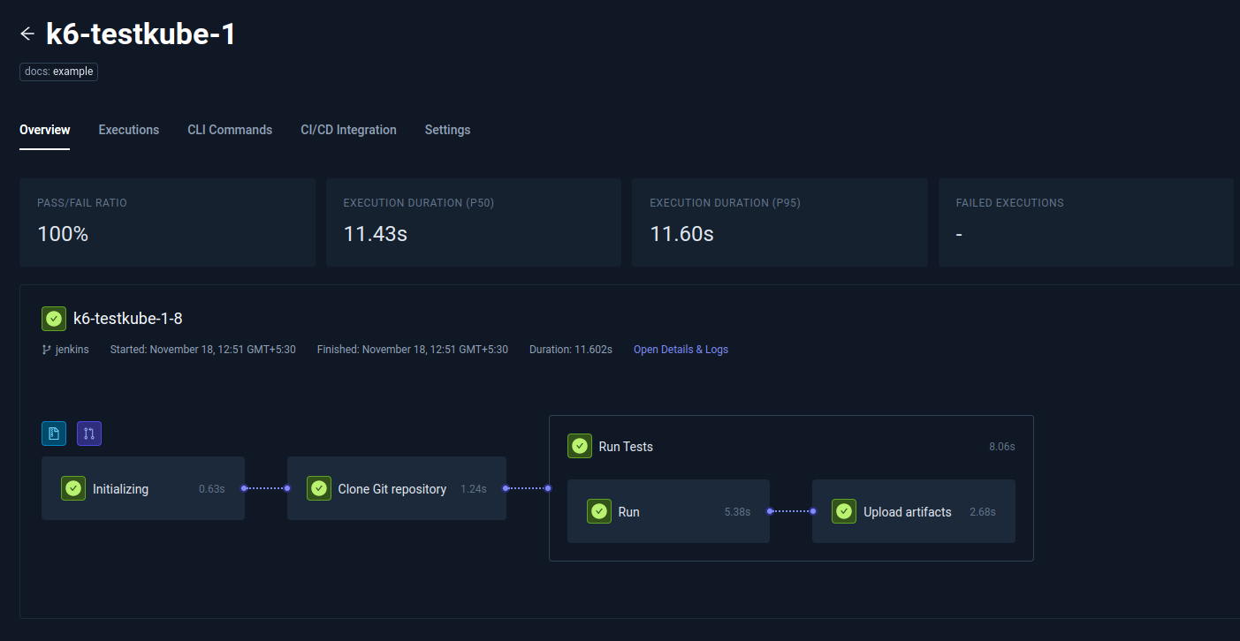Click the Run Tests group header
Image resolution: width=1240 pixels, height=641 pixels.
click(791, 446)
